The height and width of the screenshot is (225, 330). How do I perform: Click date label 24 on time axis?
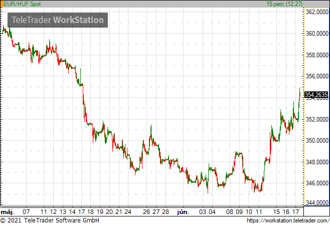tap(128, 212)
